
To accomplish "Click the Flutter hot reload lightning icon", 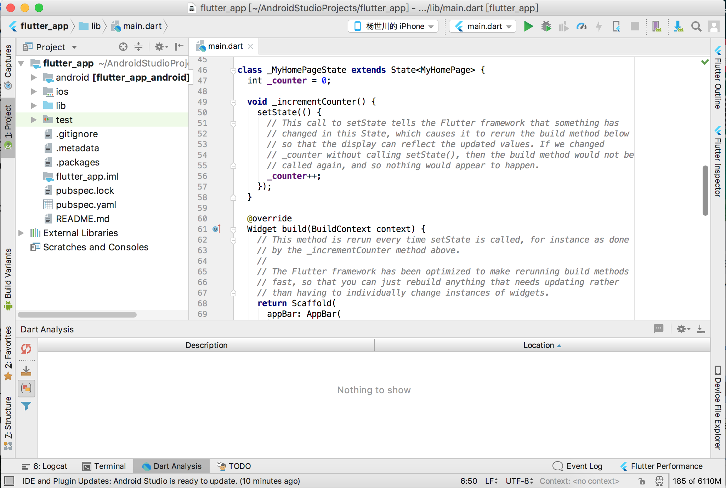I will [599, 26].
